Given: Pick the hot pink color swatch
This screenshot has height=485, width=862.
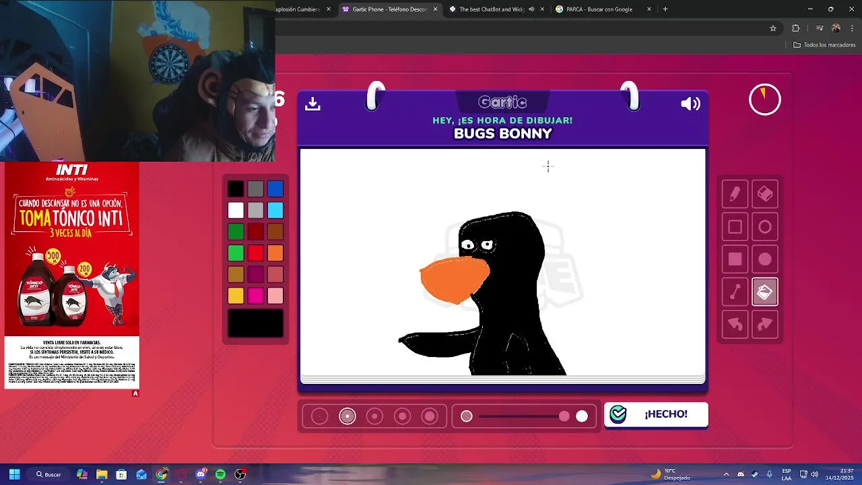Looking at the screenshot, I should point(255,296).
